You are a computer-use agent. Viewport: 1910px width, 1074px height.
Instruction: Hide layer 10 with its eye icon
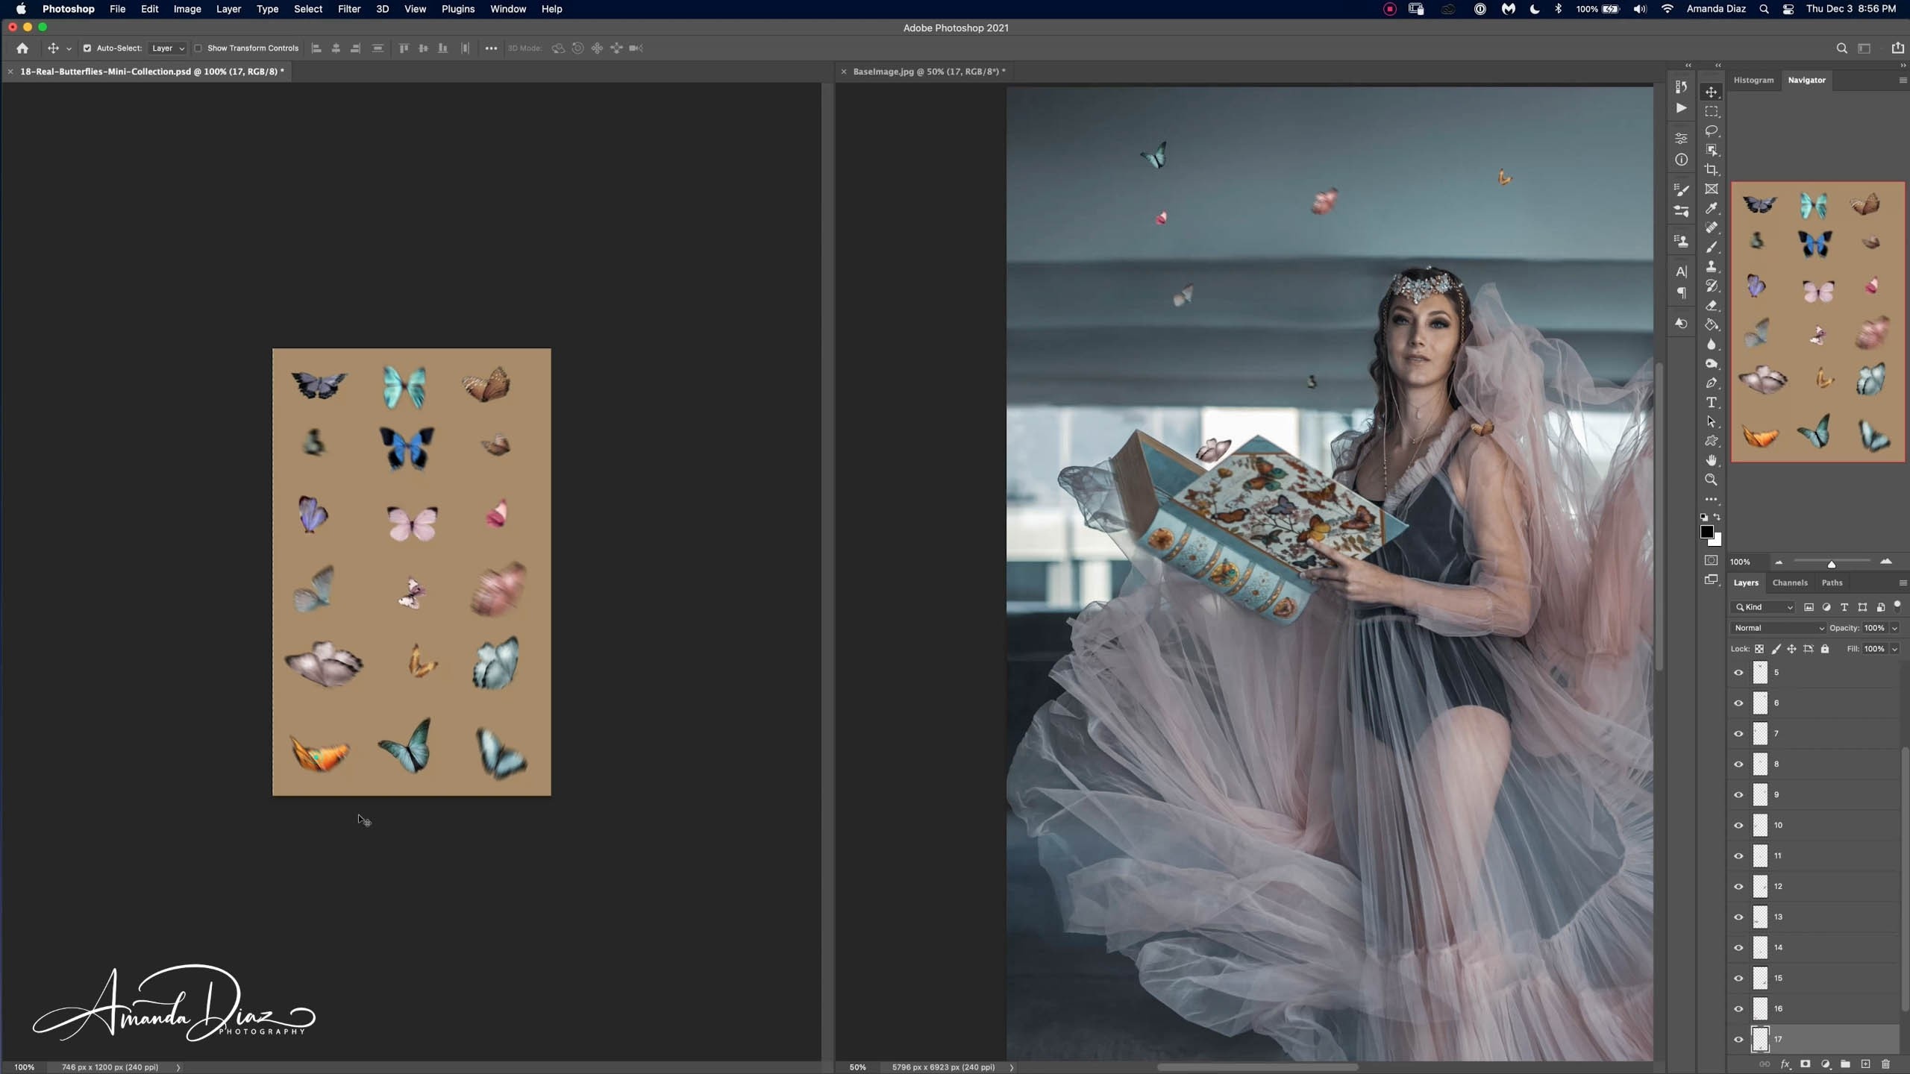tap(1738, 826)
